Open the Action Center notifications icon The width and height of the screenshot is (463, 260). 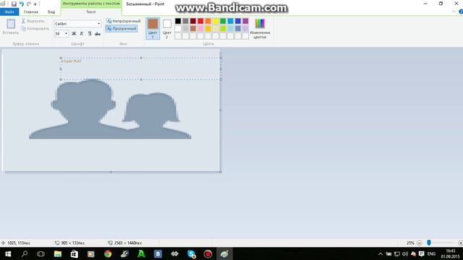[421, 253]
